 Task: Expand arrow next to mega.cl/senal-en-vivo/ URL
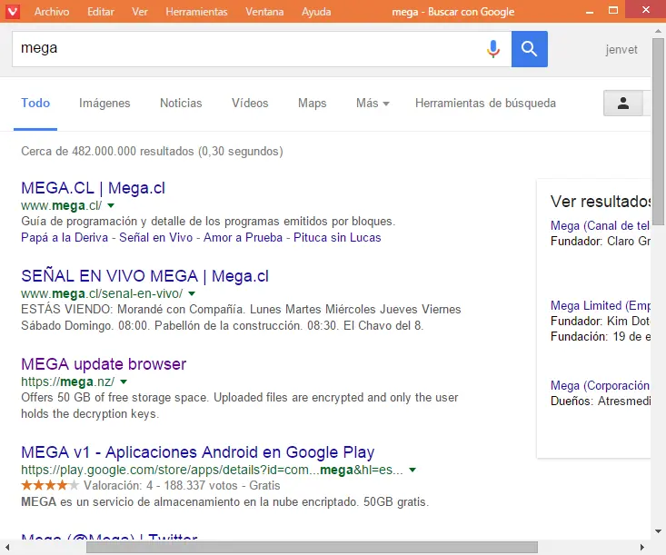pos(192,293)
